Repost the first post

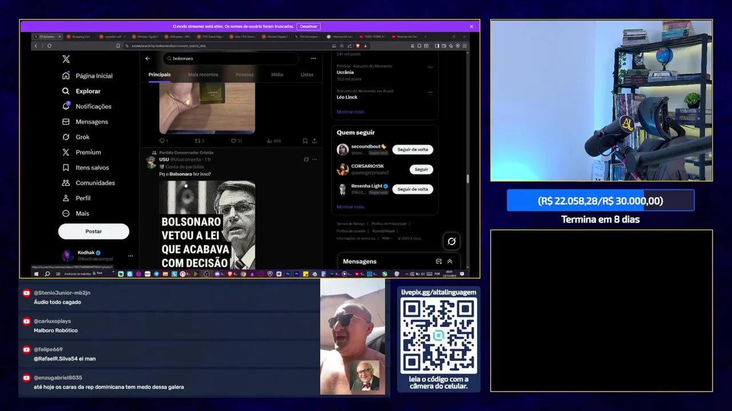(199, 141)
